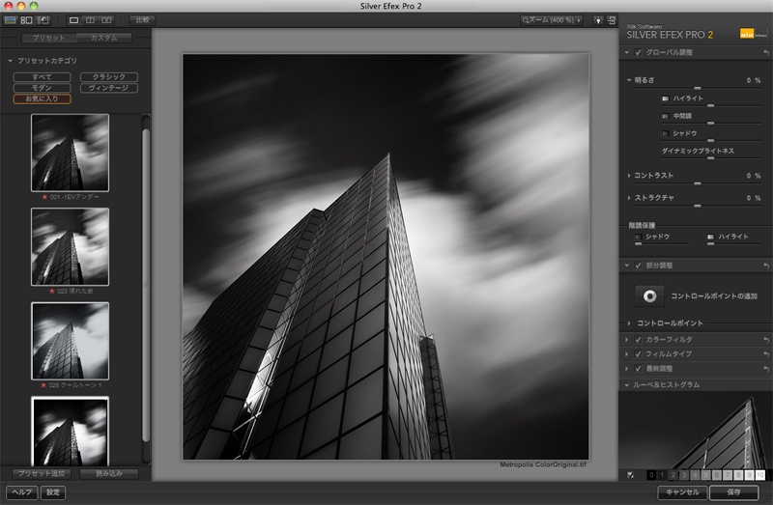Toggle the カラーフィルタ checkbox
Image resolution: width=773 pixels, height=505 pixels.
638,340
